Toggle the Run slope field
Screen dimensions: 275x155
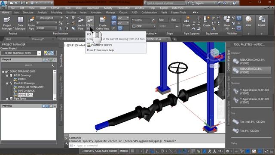point(175,20)
